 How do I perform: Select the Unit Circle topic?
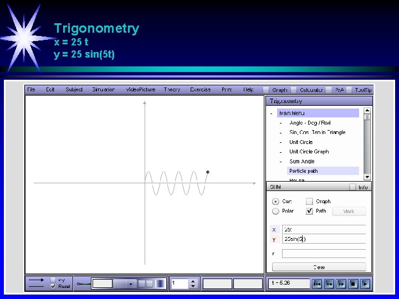[301, 142]
